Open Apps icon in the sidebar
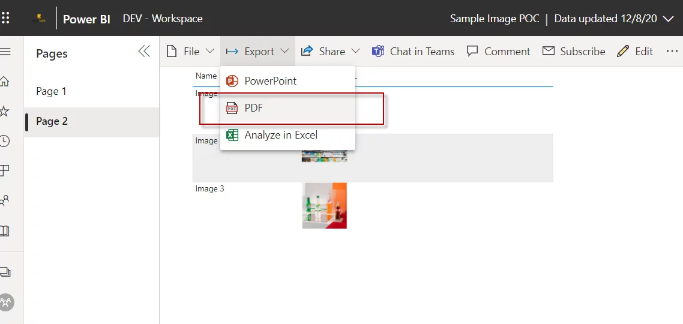Screen dimensions: 683x324 point(4,171)
